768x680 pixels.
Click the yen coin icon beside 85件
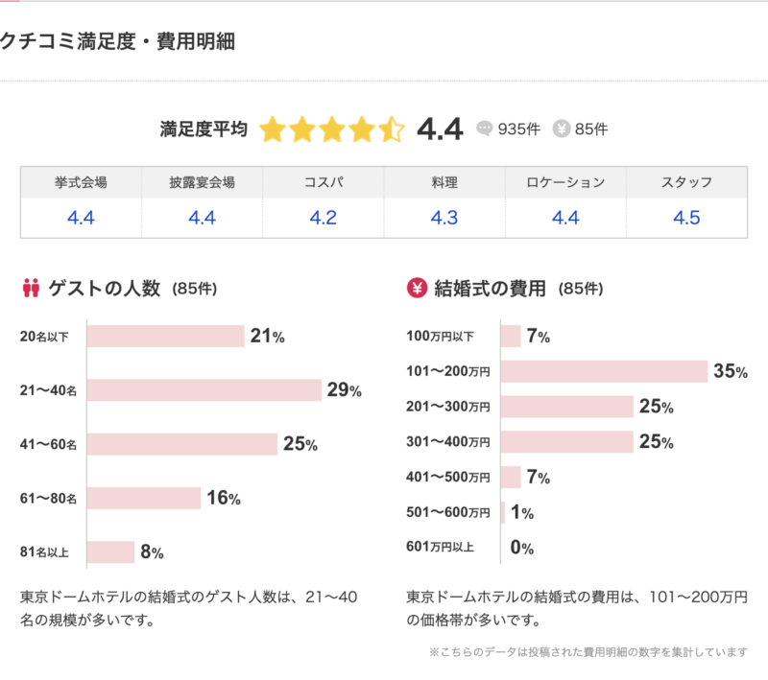point(562,129)
